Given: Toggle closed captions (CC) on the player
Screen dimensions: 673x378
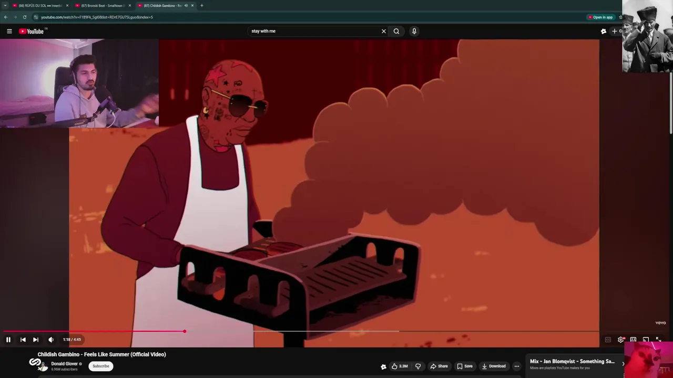Looking at the screenshot, I should pos(608,340).
